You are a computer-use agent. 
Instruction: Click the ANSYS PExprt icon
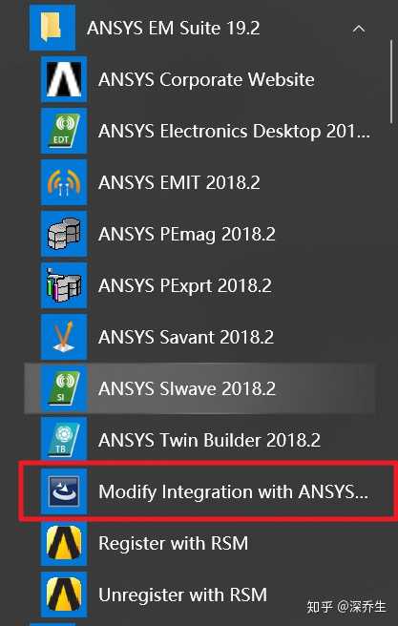pos(64,285)
